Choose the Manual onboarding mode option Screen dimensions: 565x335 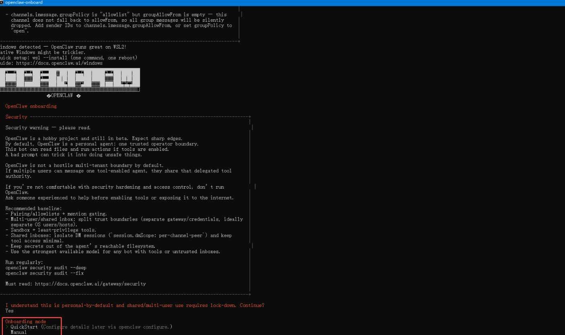point(18,332)
